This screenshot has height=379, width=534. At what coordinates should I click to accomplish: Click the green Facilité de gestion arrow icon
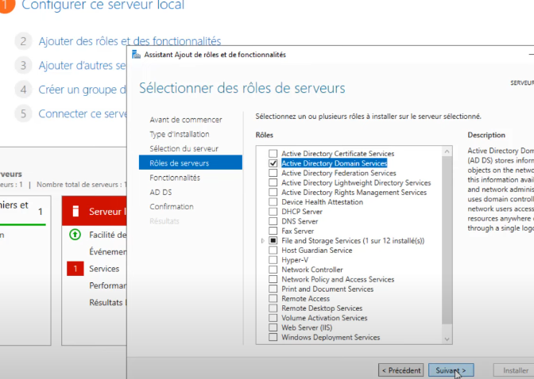[75, 235]
